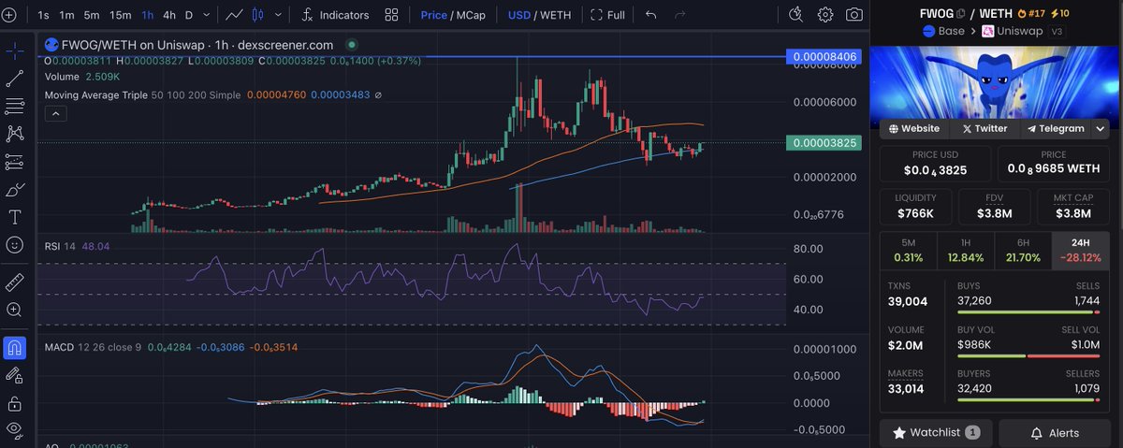Open the quick search lightning icon

tap(795, 14)
